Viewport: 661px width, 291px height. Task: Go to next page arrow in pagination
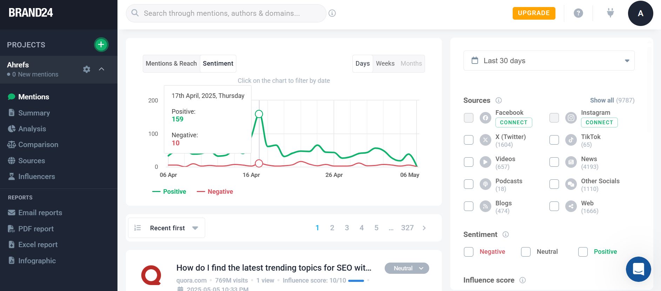424,228
